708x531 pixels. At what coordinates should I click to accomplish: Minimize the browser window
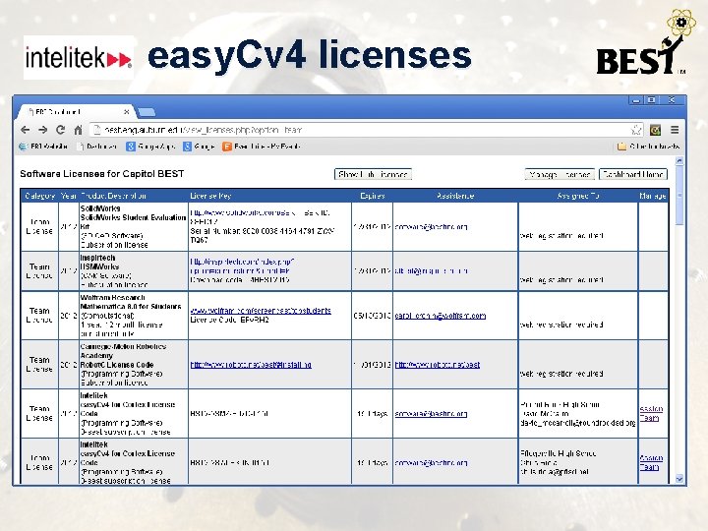636,100
